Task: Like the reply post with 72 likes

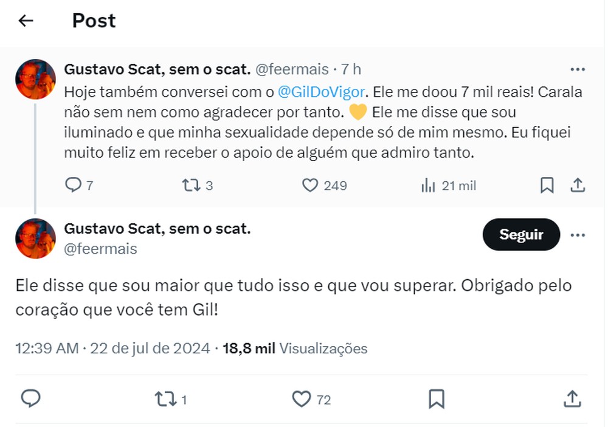Action: pos(301,400)
